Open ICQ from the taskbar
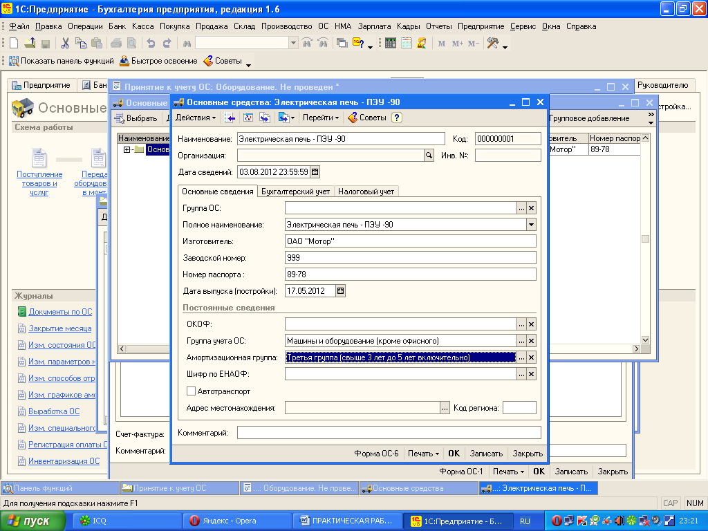708x531 pixels. pos(127,521)
